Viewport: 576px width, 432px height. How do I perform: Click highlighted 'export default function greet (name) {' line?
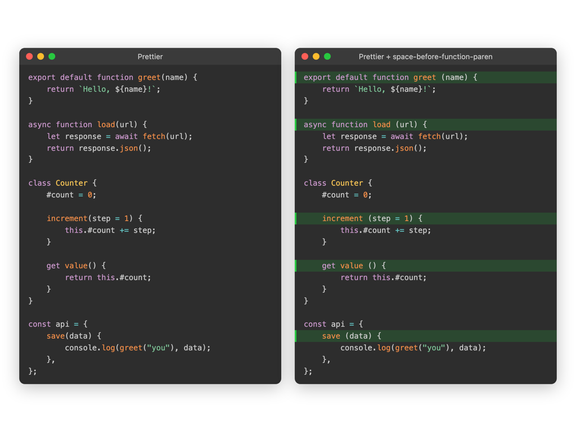pyautogui.click(x=426, y=78)
